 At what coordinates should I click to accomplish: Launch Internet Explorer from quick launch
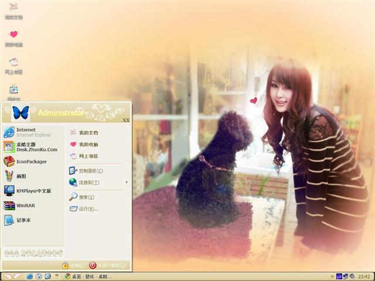tap(30, 276)
